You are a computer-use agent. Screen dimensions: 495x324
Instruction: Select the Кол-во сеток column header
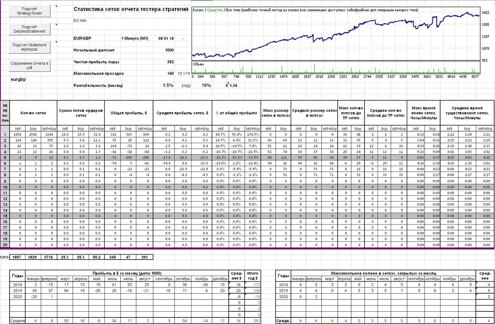[33, 113]
